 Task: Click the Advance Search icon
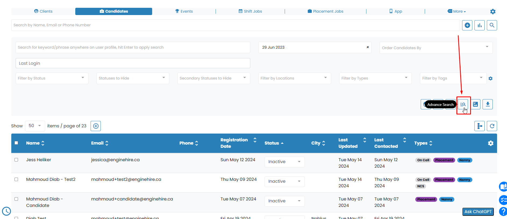(x=463, y=104)
